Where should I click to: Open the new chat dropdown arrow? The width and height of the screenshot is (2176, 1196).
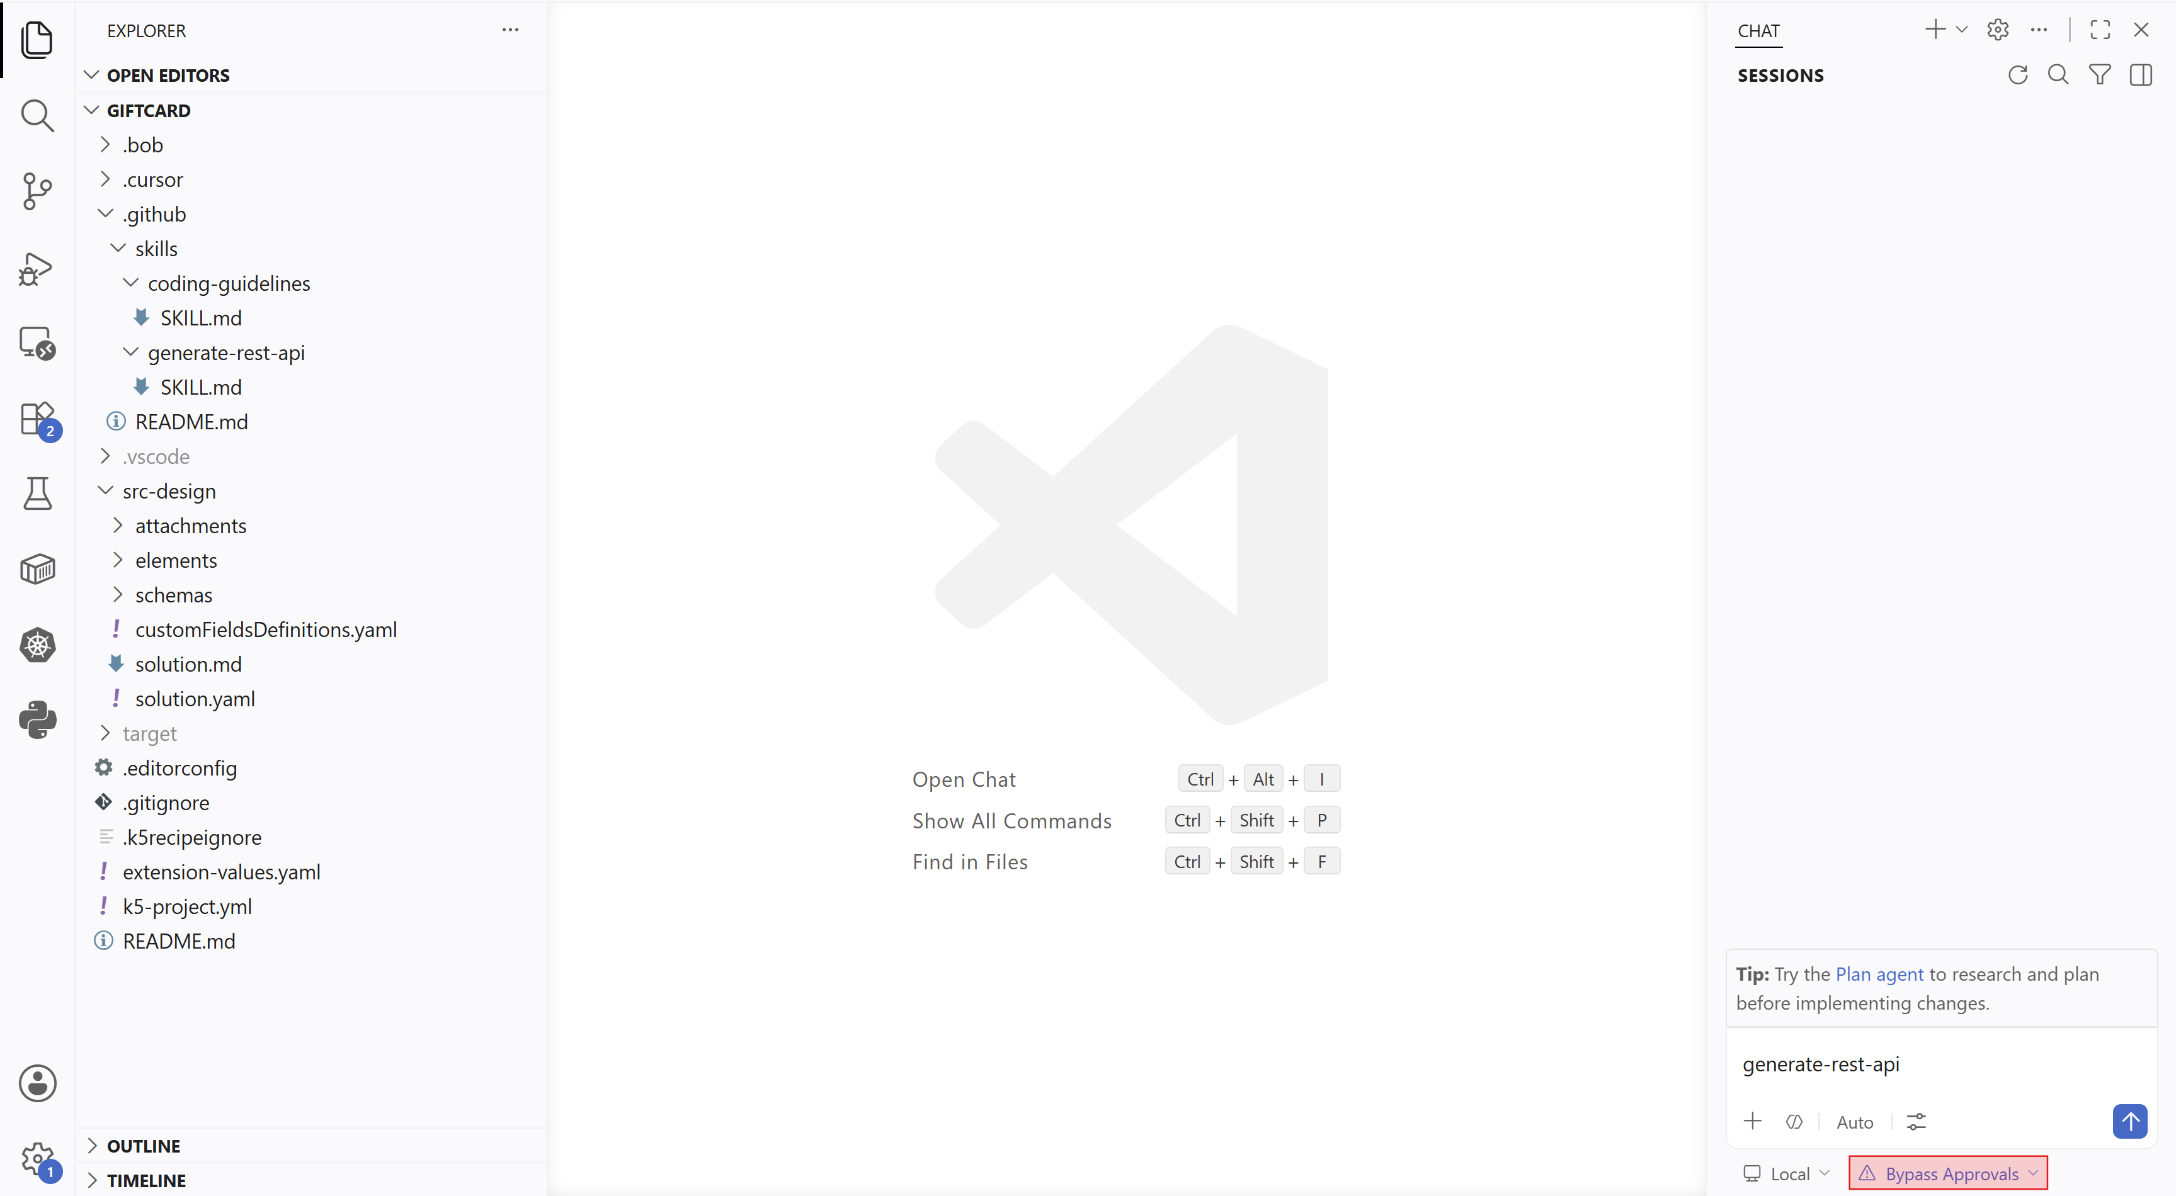(x=1962, y=30)
